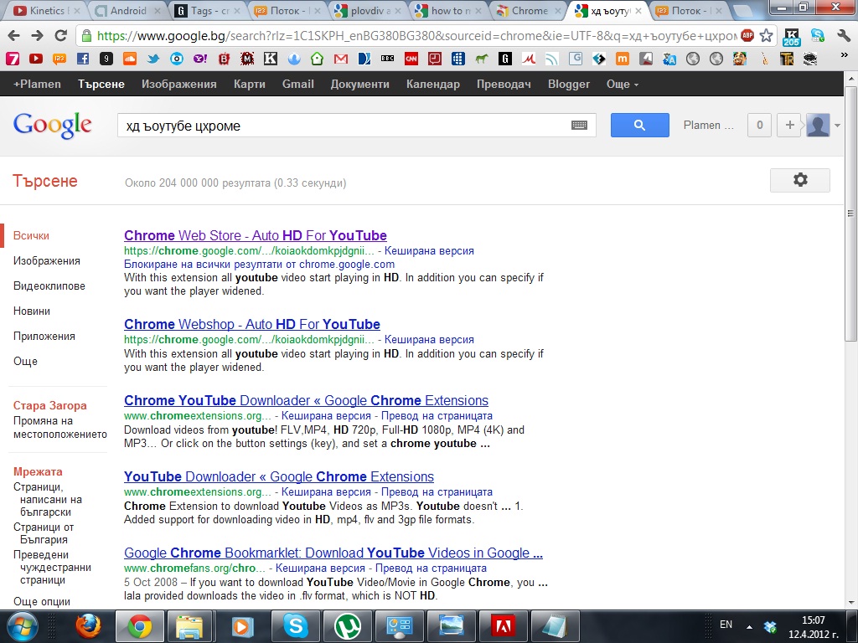
Task: Open the RSS feed bookmark icon
Action: (x=551, y=59)
